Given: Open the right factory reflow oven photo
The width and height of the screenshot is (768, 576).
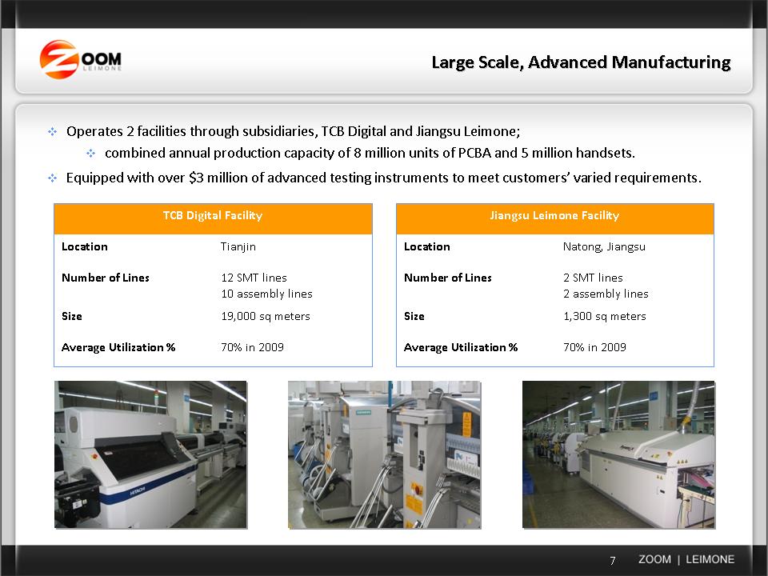Looking at the screenshot, I should [618, 454].
